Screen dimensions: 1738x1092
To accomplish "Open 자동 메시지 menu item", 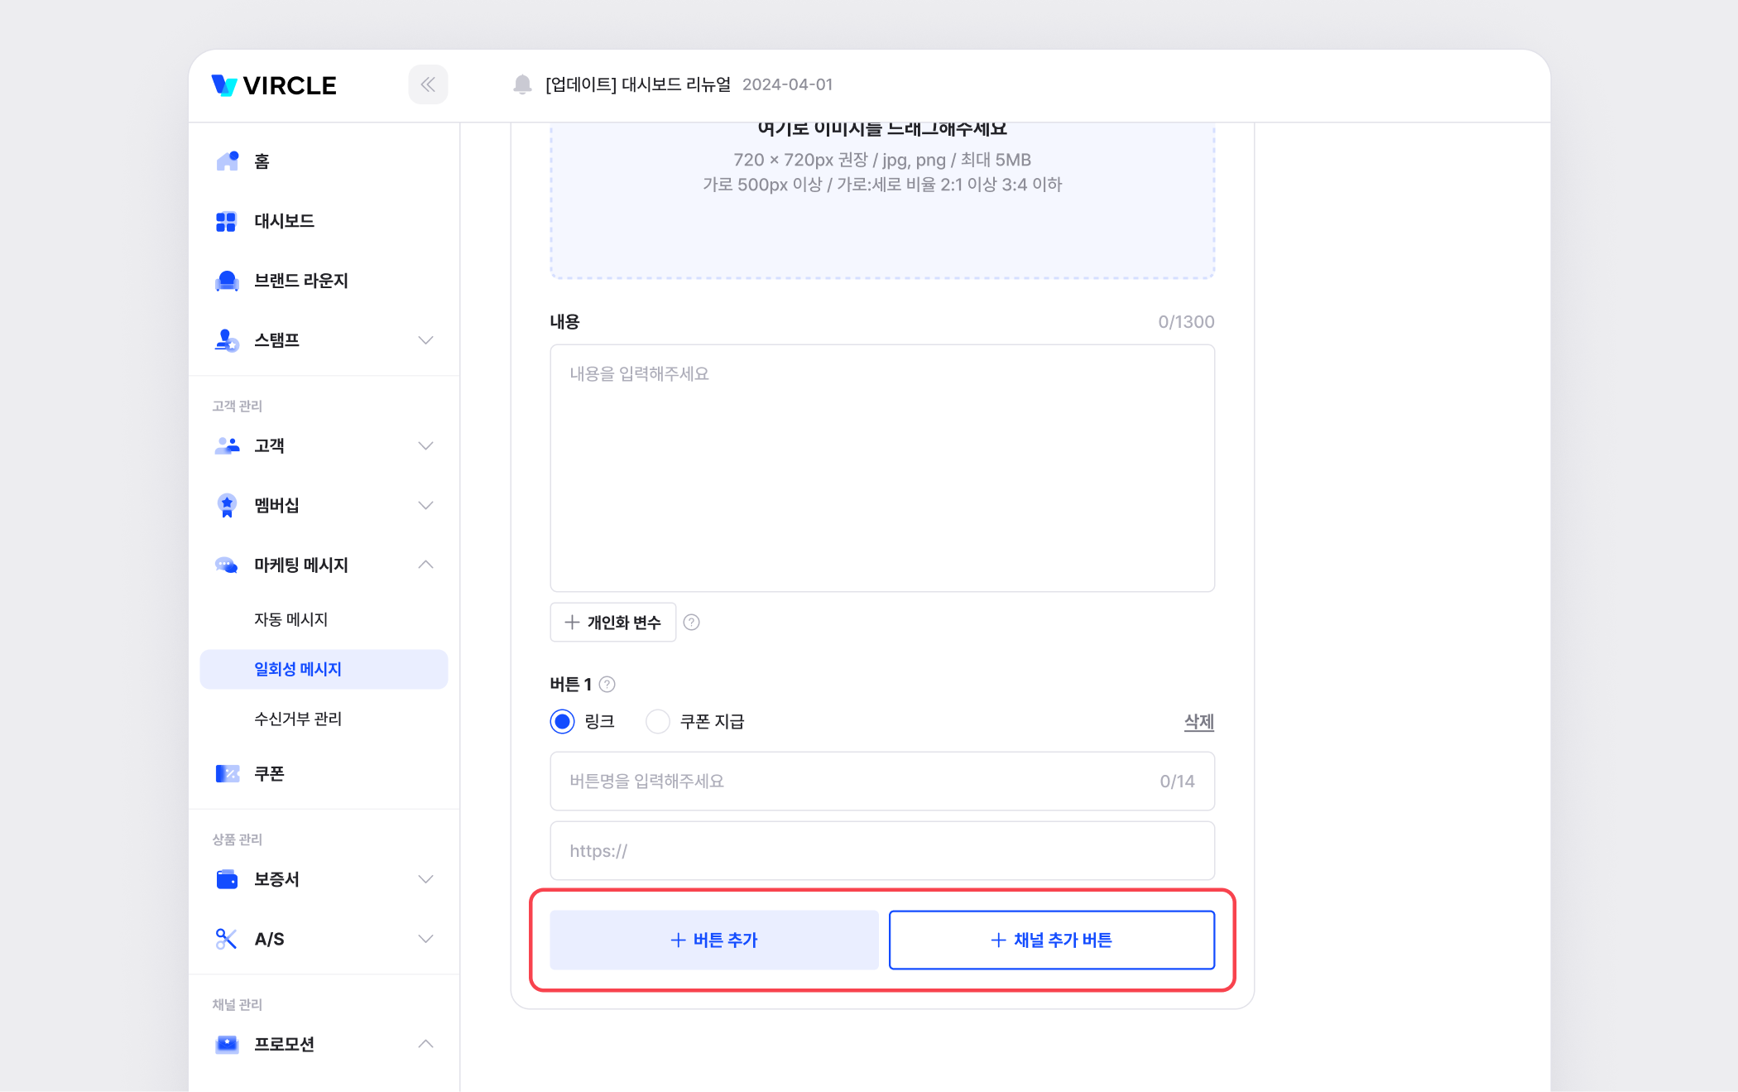I will (x=290, y=619).
